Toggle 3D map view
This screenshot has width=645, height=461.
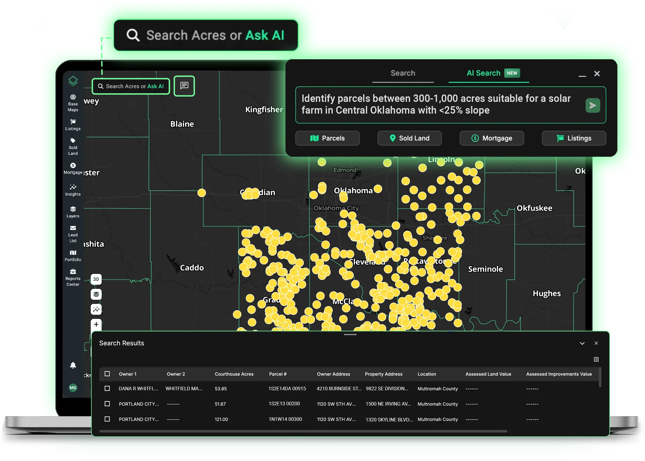tap(96, 279)
